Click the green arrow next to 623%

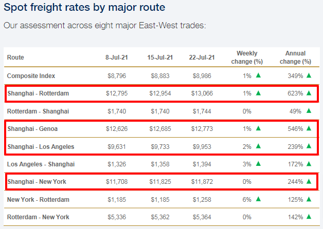coord(309,93)
